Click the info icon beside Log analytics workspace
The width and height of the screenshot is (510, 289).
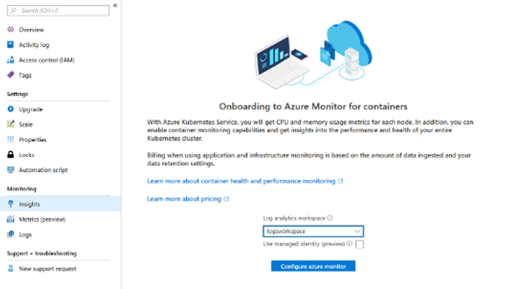(x=330, y=218)
